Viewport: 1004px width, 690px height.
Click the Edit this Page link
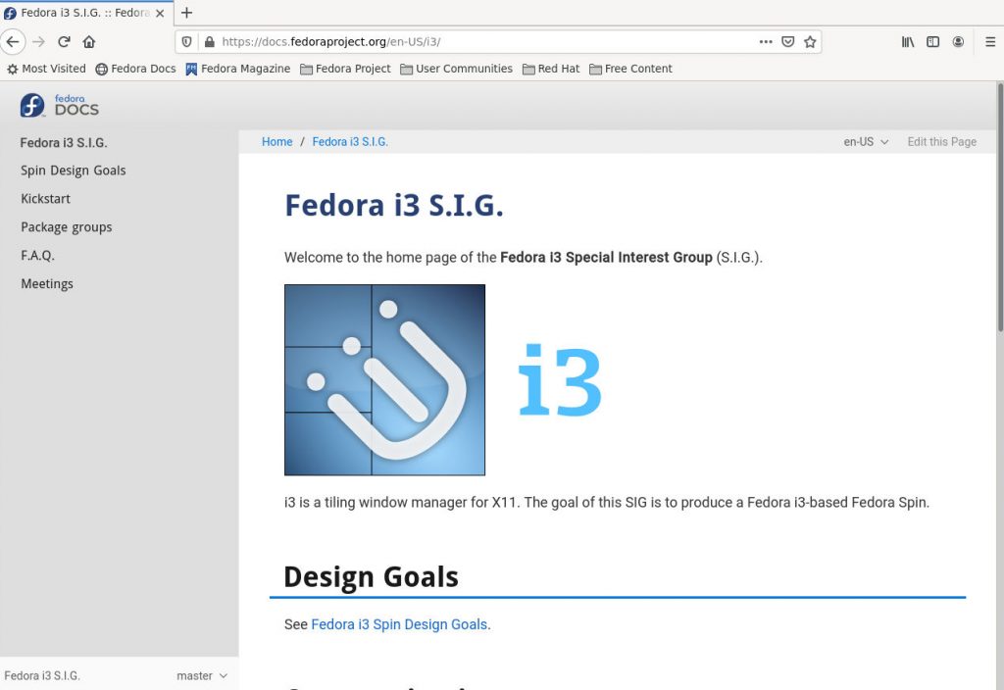(x=941, y=142)
